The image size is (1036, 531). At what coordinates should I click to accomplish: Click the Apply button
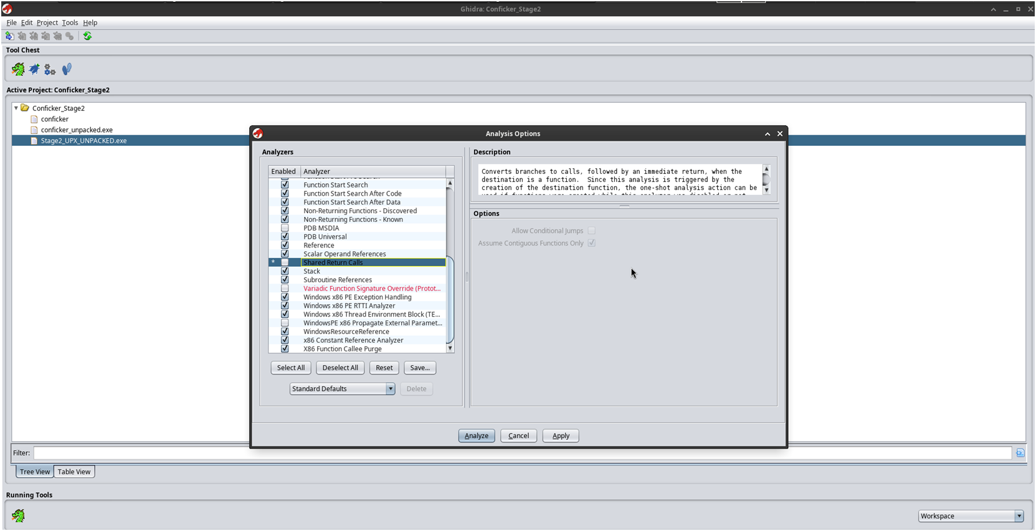(x=561, y=436)
